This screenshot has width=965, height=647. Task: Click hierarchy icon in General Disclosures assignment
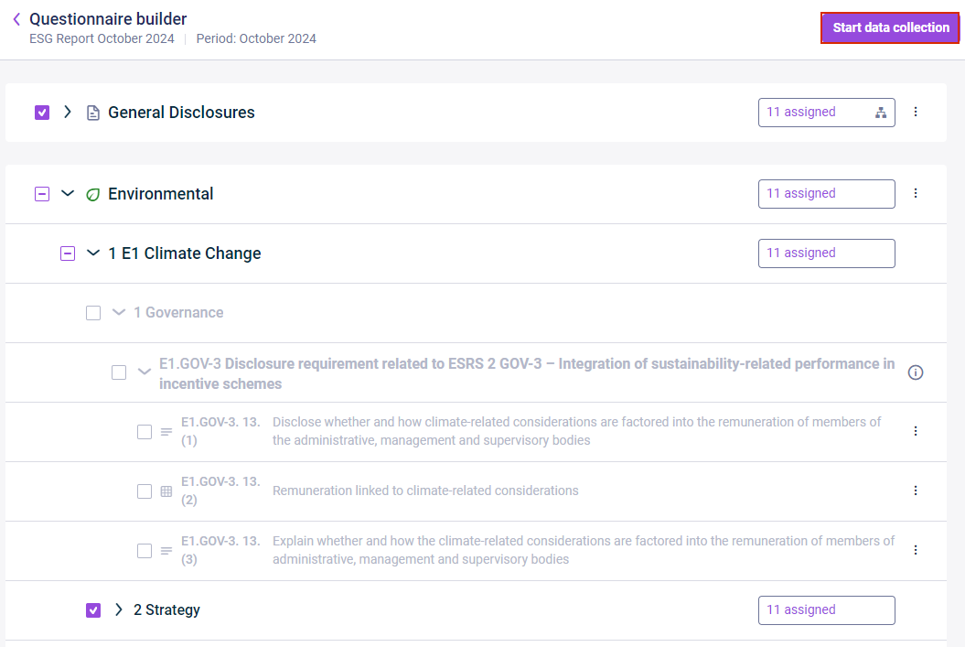[881, 113]
